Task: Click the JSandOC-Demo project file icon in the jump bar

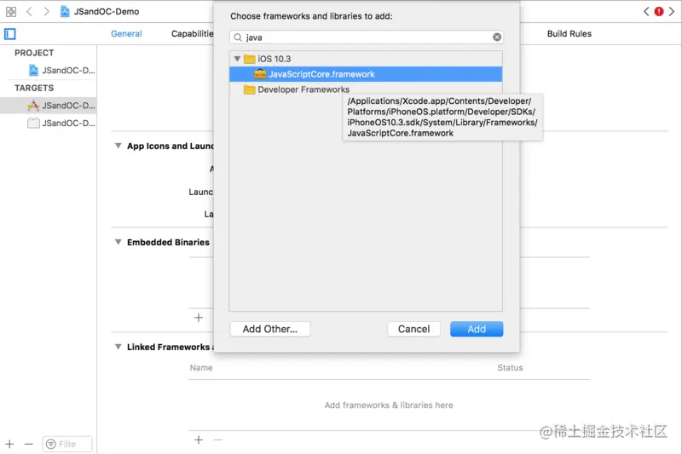Action: [x=65, y=12]
